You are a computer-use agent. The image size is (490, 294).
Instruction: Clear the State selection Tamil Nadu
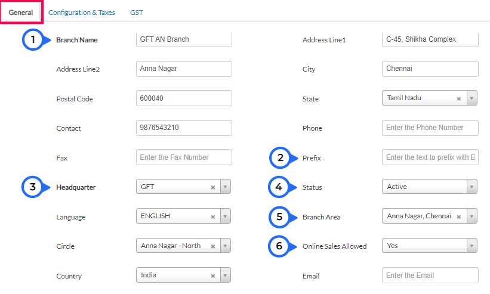tap(458, 99)
